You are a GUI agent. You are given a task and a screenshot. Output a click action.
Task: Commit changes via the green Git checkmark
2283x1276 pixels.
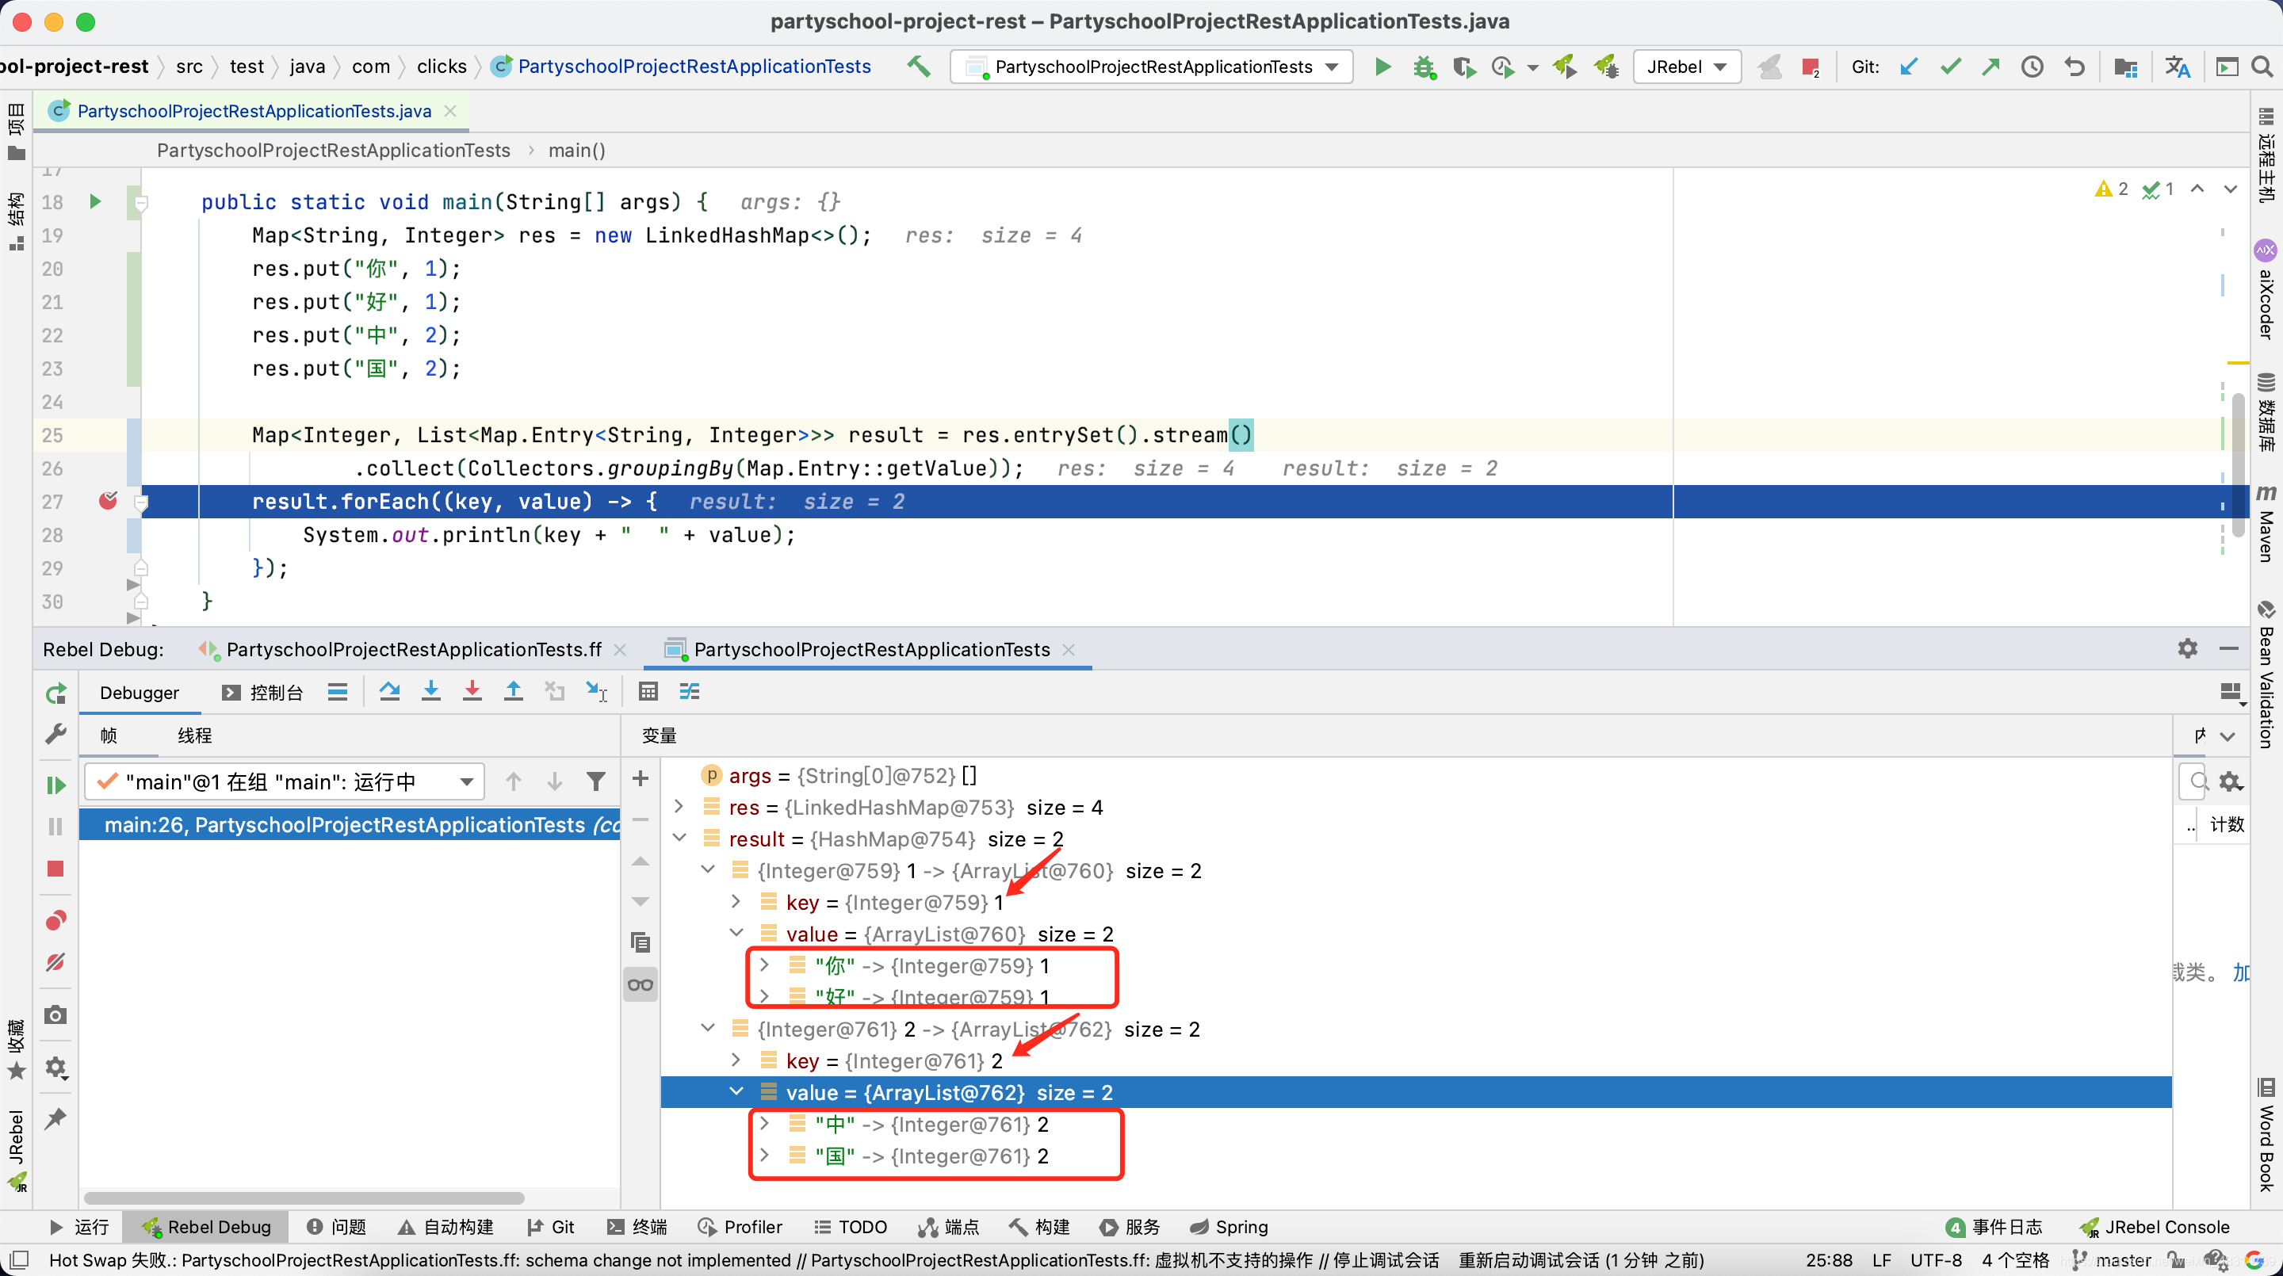tap(1950, 67)
